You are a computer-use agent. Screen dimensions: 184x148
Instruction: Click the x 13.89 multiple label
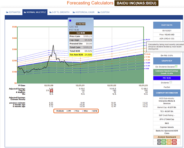pyautogui.click(x=147, y=63)
